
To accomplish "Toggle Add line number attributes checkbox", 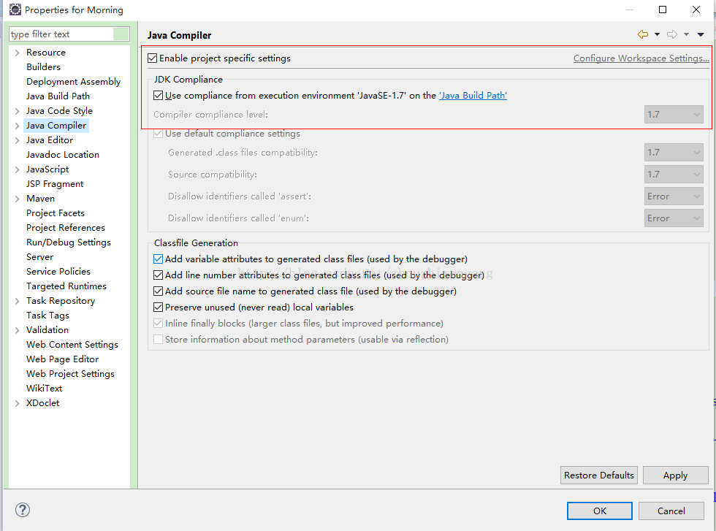I will click(x=158, y=275).
